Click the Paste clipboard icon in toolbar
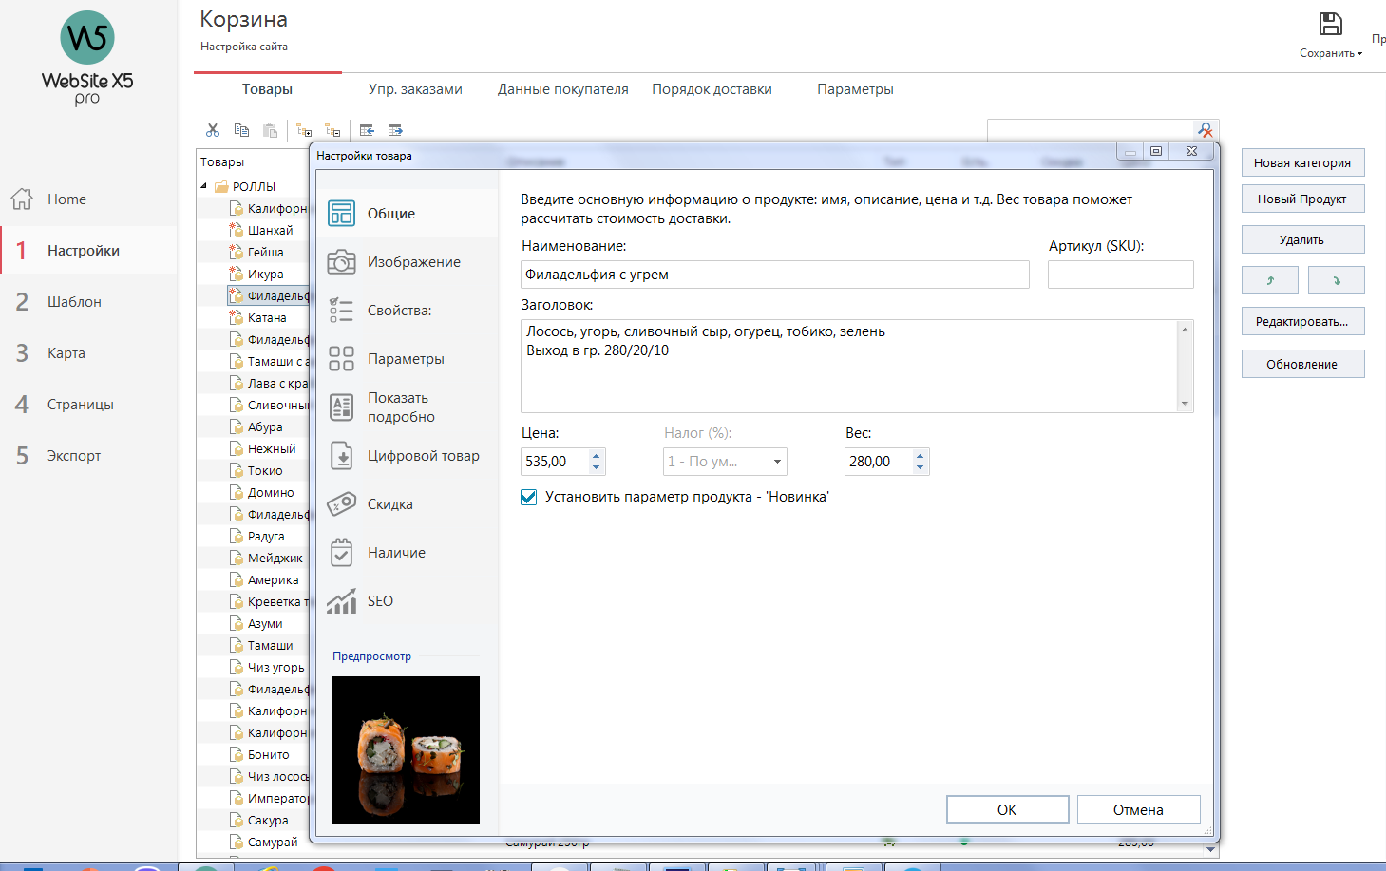 click(271, 130)
